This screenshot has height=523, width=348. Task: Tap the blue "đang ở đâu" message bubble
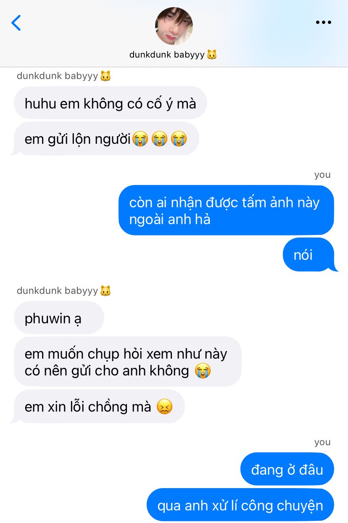(287, 469)
